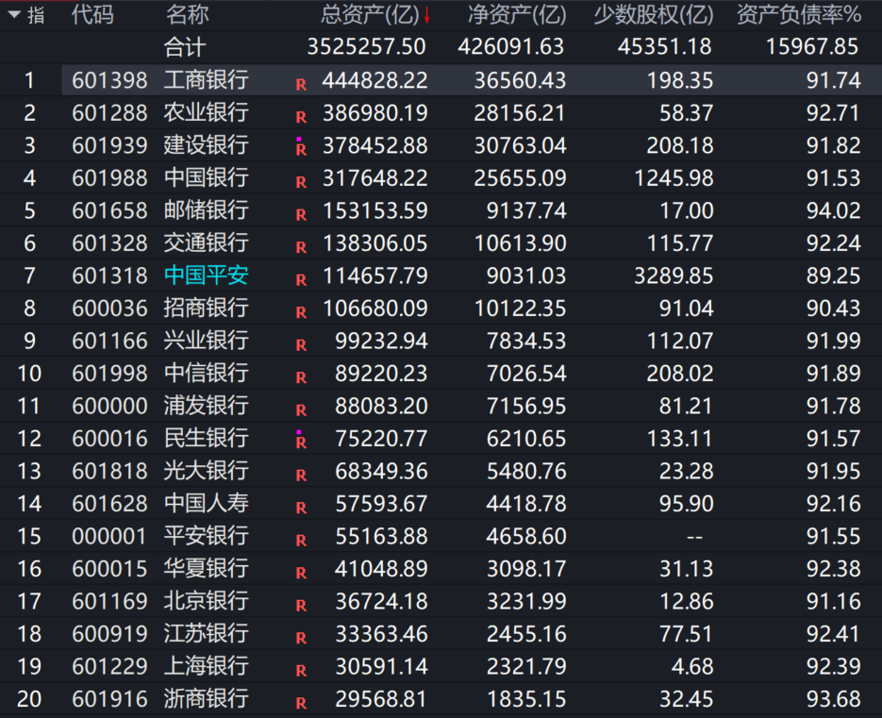Click the 合计 total 3525257.50

click(x=367, y=47)
